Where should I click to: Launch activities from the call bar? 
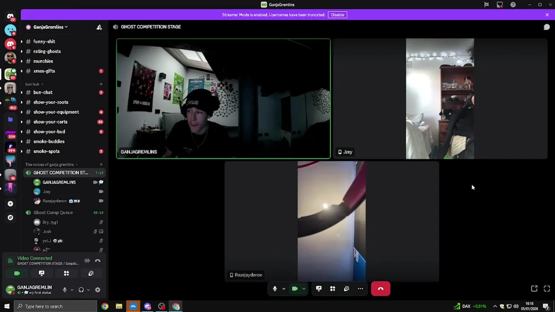click(x=333, y=289)
